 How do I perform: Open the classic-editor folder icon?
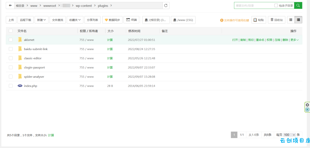pyautogui.click(x=20, y=58)
